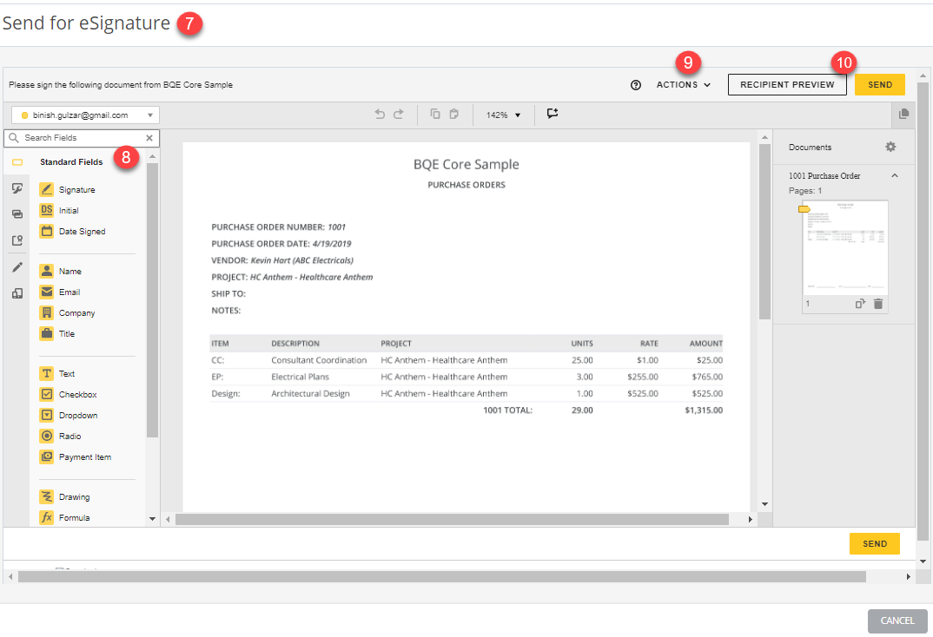Select the pencil edit sidebar icon
The image size is (933, 637).
(17, 267)
